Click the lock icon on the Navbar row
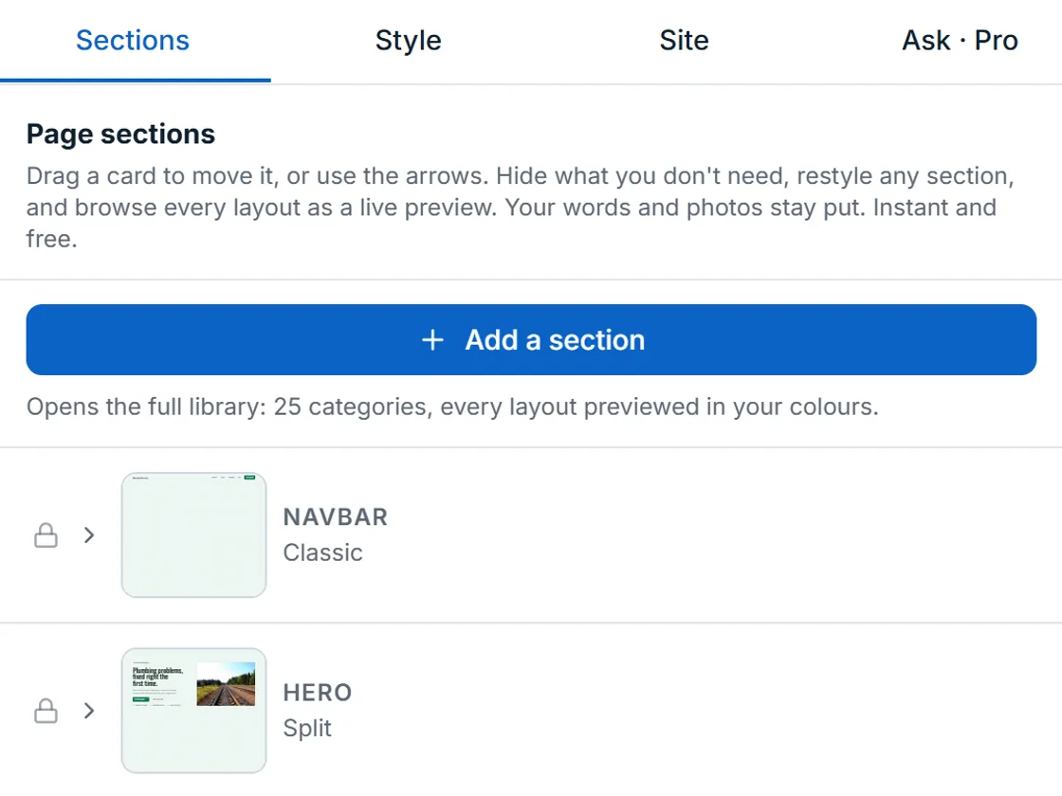Image resolution: width=1062 pixels, height=796 pixels. [x=46, y=534]
